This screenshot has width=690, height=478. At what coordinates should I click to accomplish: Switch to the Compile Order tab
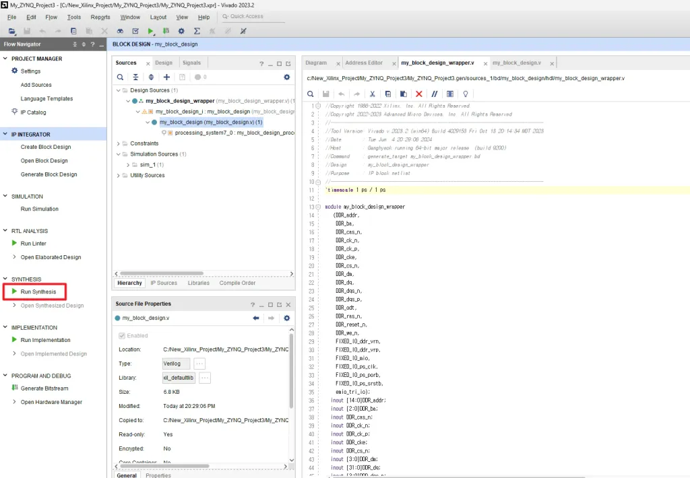click(x=237, y=283)
